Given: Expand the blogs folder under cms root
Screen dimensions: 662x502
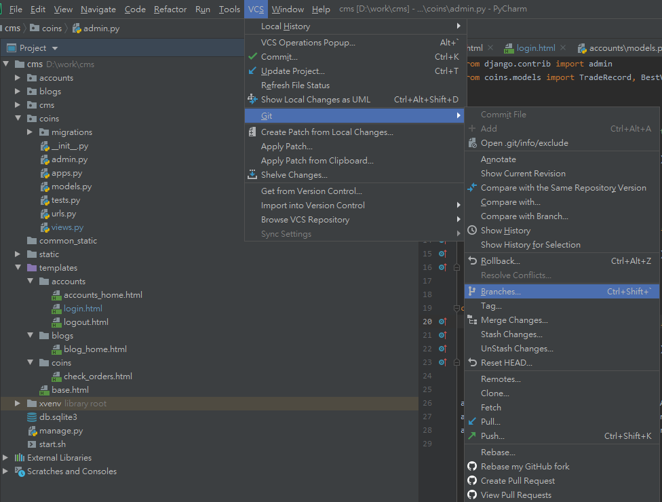Looking at the screenshot, I should pyautogui.click(x=18, y=91).
